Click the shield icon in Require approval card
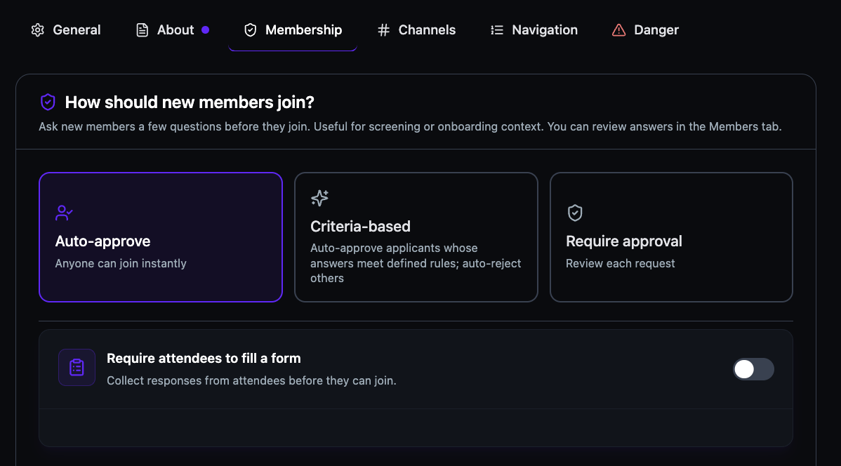 tap(575, 213)
